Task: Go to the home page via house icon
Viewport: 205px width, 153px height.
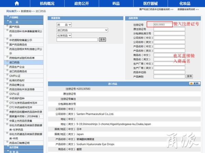Action: click(17, 3)
